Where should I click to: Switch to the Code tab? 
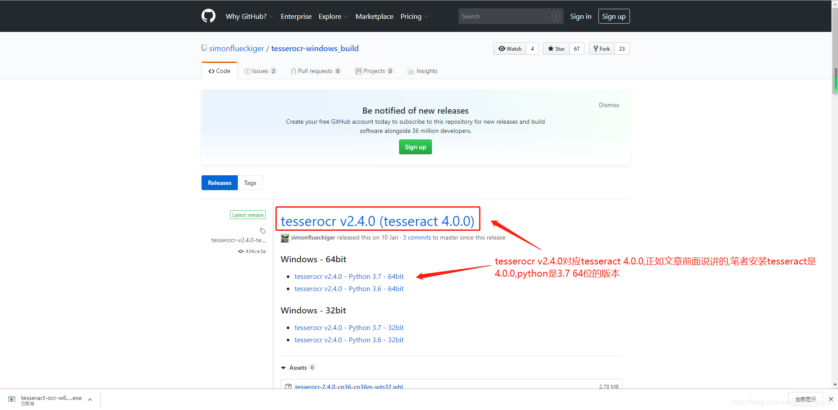point(219,71)
